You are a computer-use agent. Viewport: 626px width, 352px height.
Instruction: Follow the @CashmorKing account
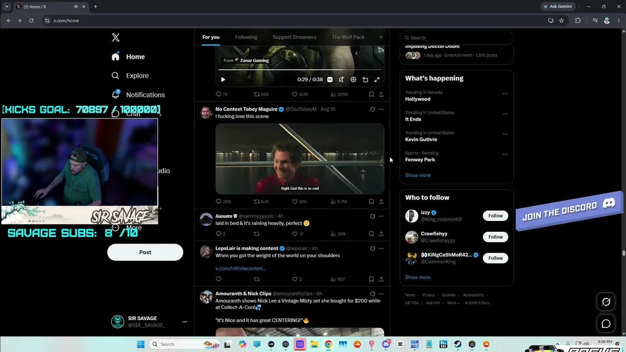495,258
